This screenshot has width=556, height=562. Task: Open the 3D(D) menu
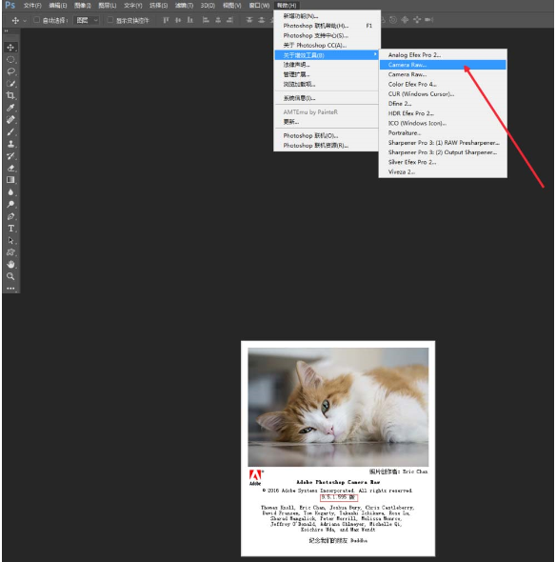click(x=208, y=6)
